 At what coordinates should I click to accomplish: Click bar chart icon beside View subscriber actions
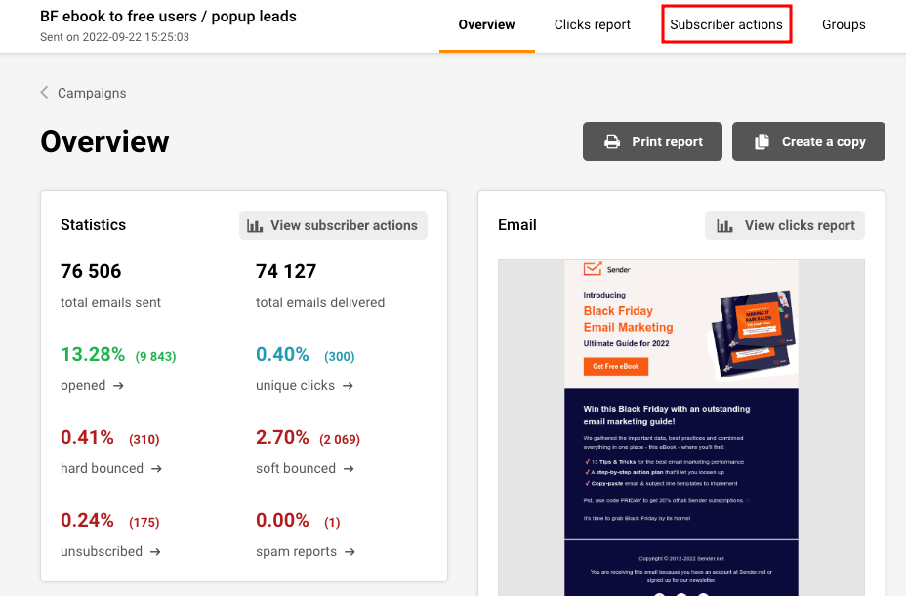point(255,225)
